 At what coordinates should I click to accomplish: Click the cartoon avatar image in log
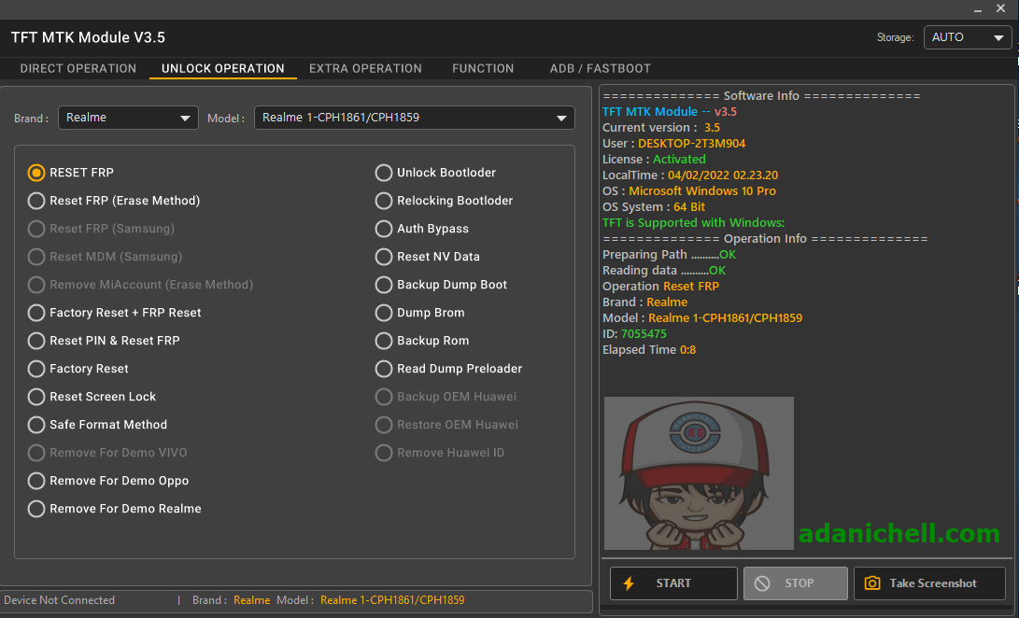(x=699, y=473)
